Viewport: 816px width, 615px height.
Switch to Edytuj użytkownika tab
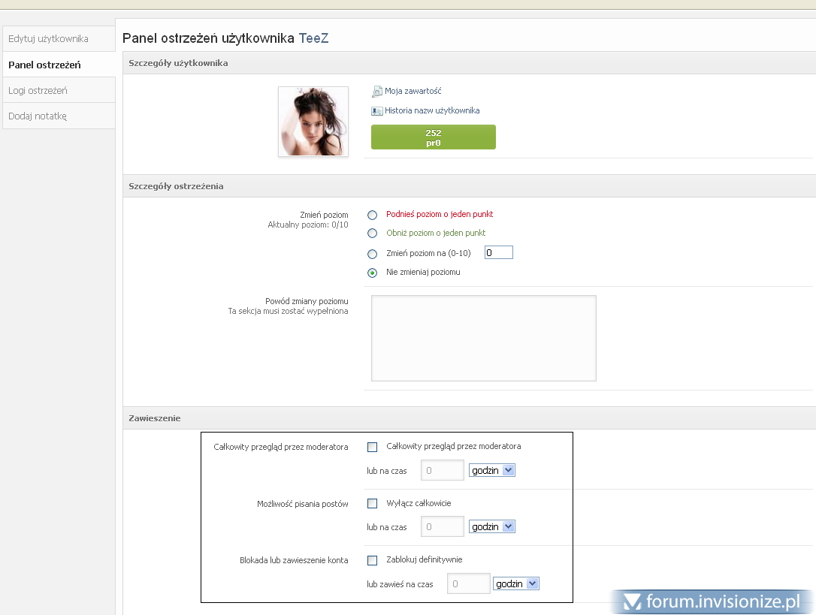click(x=49, y=39)
